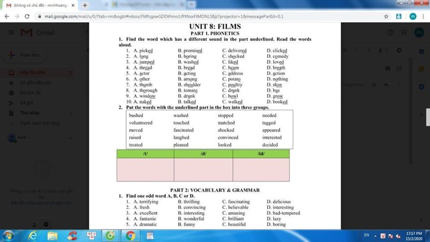The image size is (430, 242).
Task: Click the word 'volunteered' in box
Action: [141, 123]
